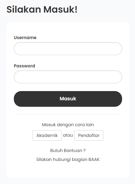This screenshot has height=184, width=135.
Task: Click the Username input field
Action: (x=68, y=49)
